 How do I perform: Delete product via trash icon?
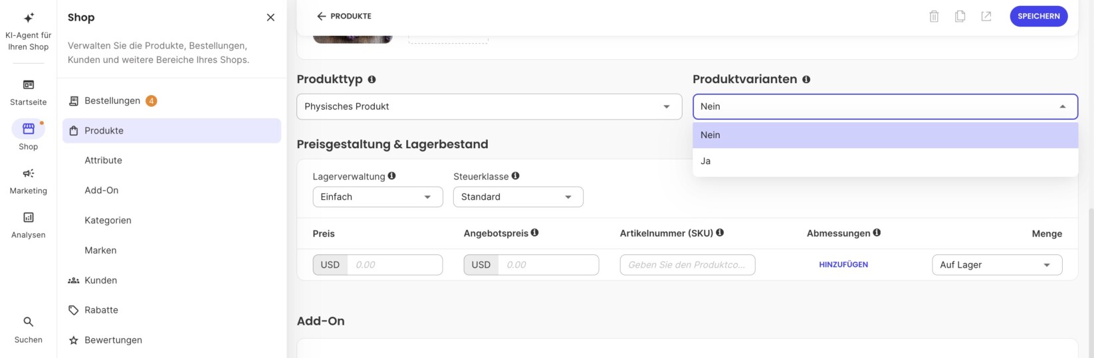tap(934, 16)
